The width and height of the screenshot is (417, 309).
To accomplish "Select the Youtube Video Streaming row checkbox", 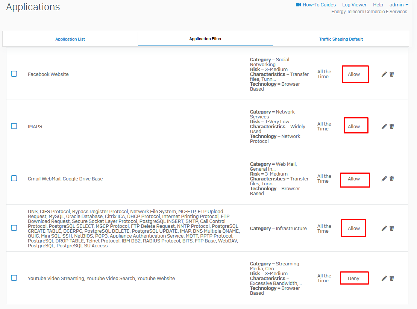I will (14, 278).
